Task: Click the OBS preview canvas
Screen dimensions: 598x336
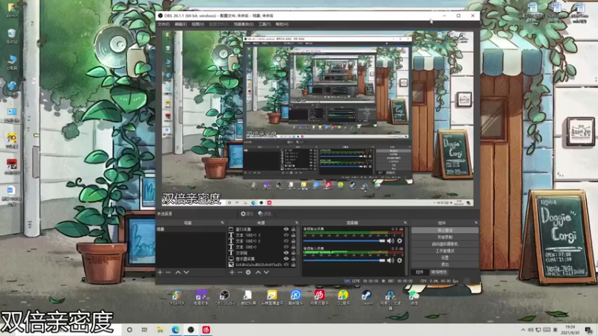Action: [x=318, y=119]
